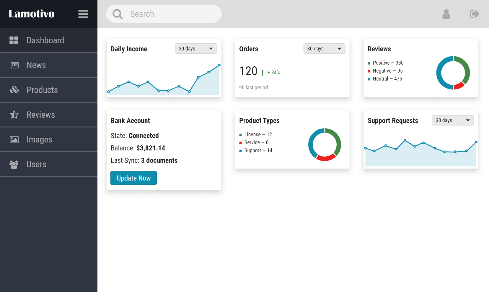Screen dimensions: 489x292
Task: Click the Orders card heading
Action: pos(249,49)
